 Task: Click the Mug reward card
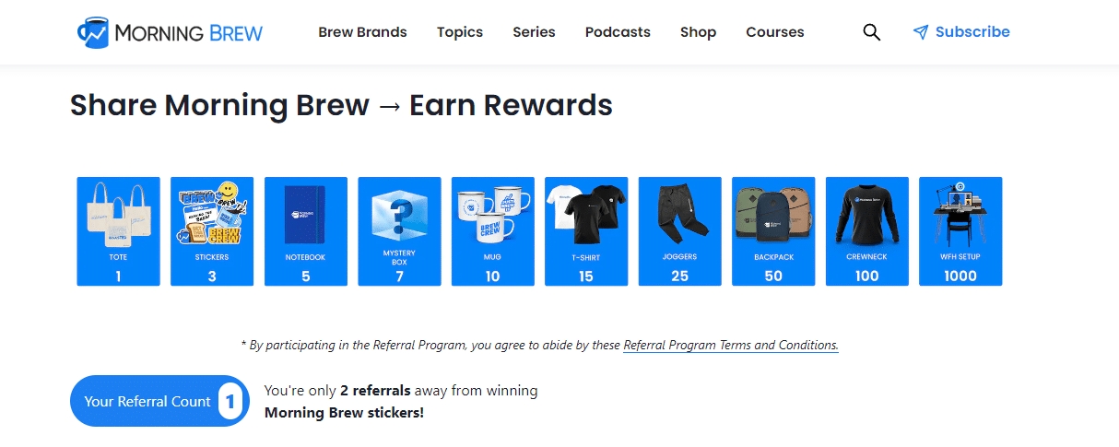click(x=493, y=231)
